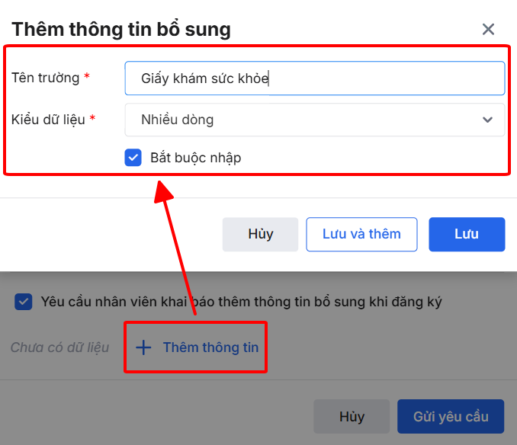Click the "Thêm thông tin bổ sung" dialog title
517x445 pixels.
121,30
